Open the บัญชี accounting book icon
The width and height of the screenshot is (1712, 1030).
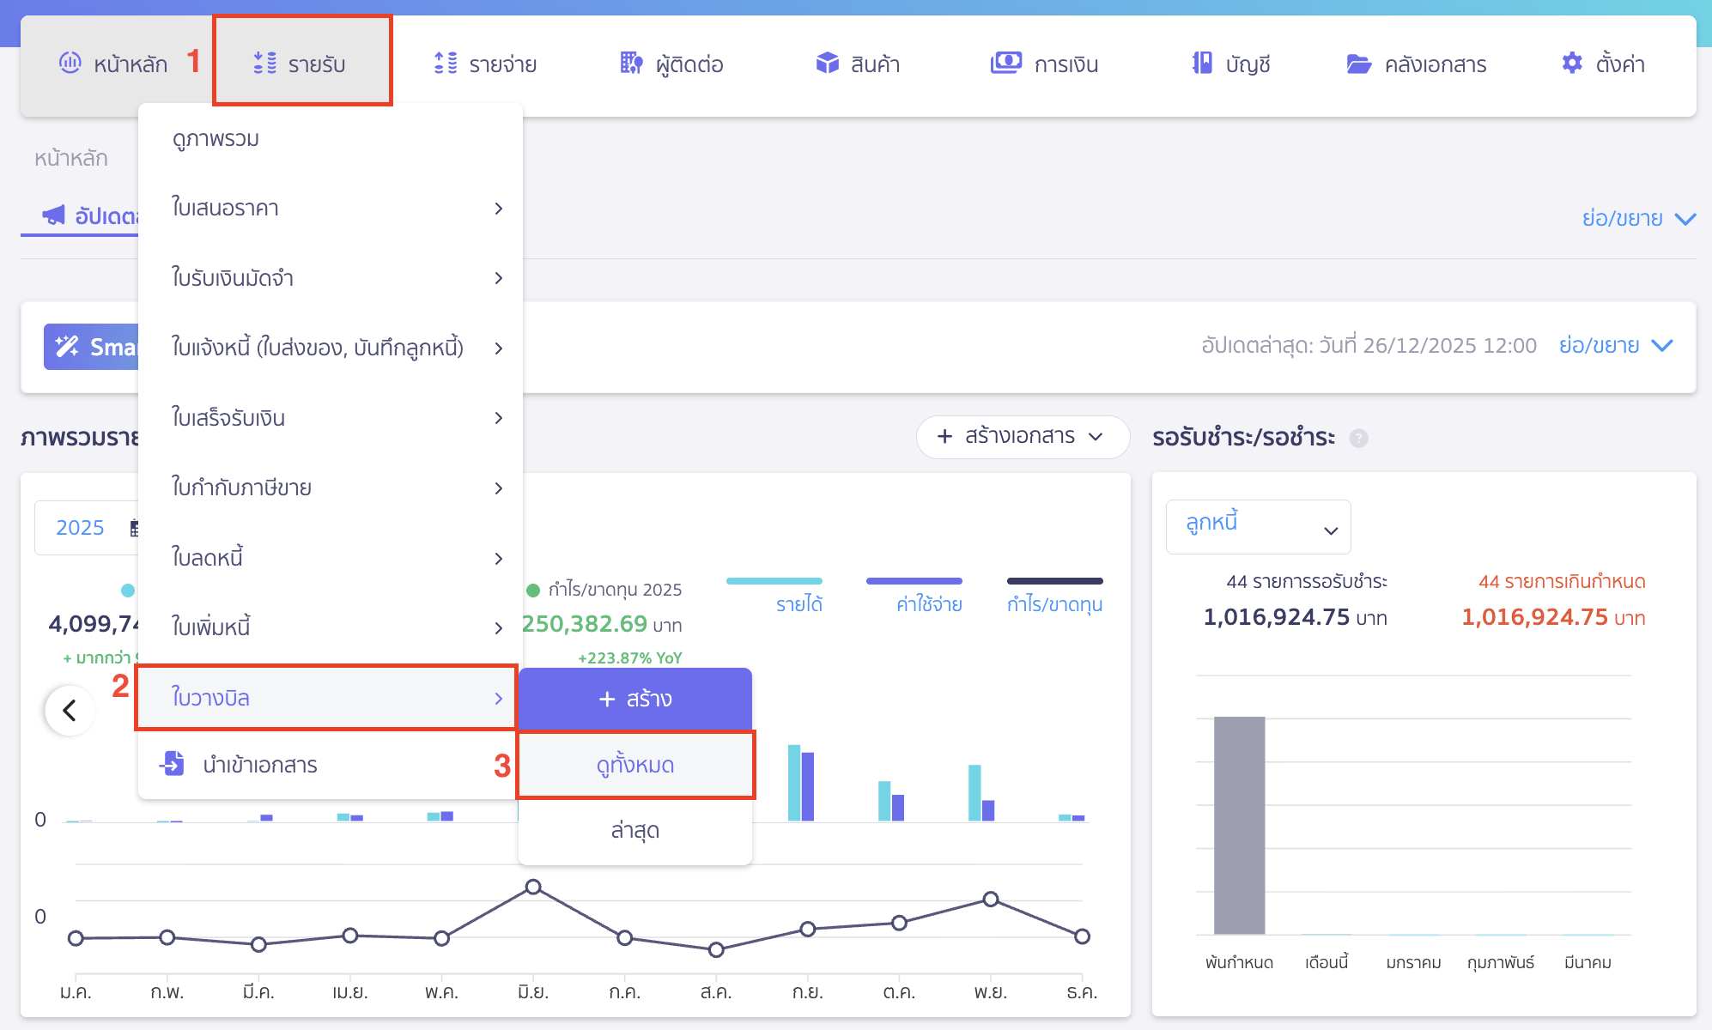(x=1202, y=64)
